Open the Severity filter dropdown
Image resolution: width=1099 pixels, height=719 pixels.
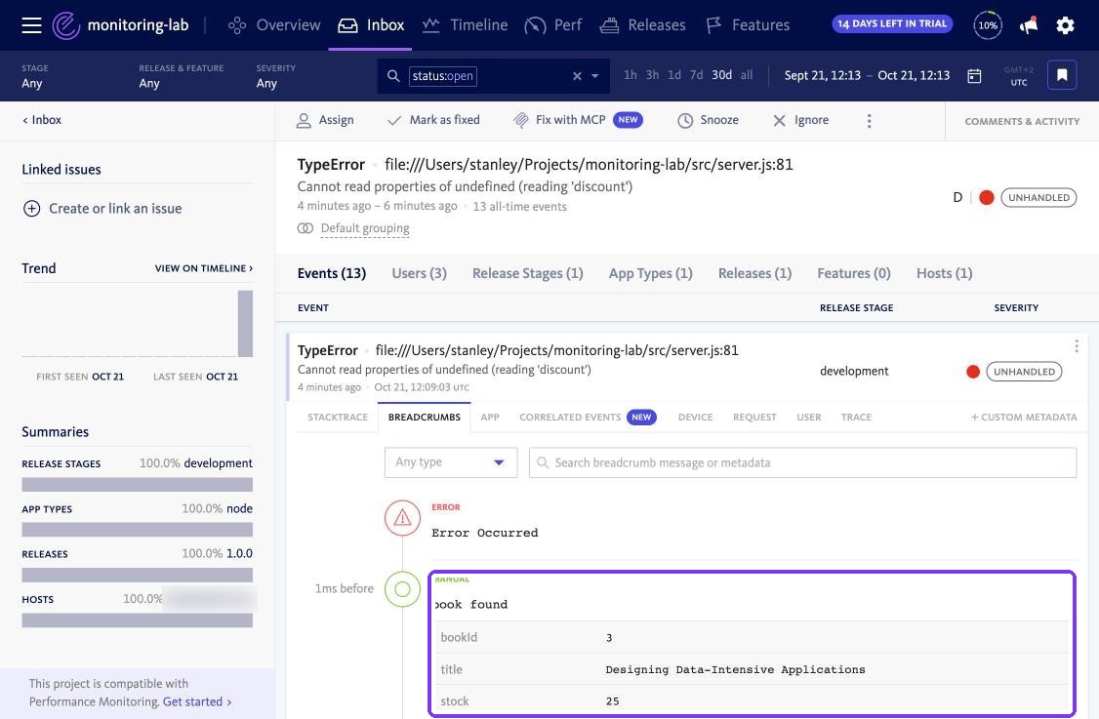coord(275,76)
